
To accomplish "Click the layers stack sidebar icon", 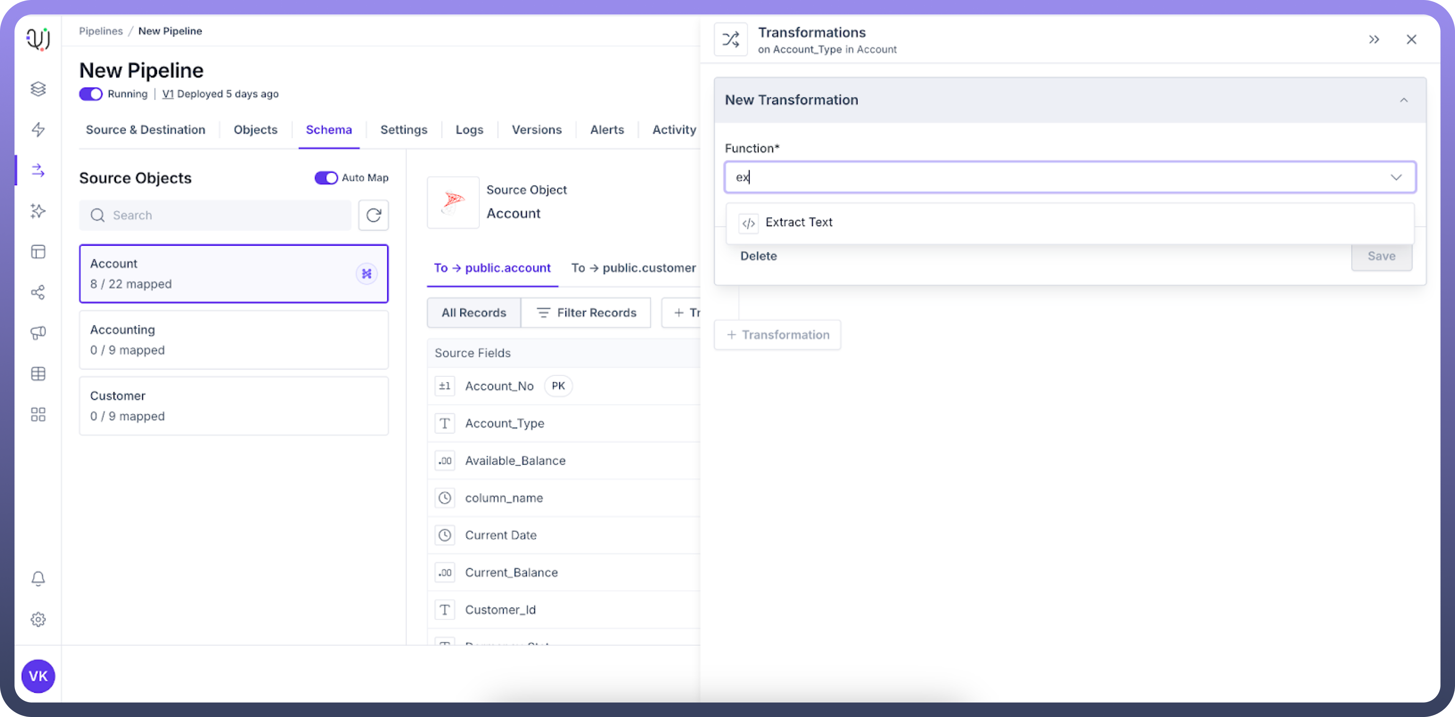I will click(x=38, y=88).
